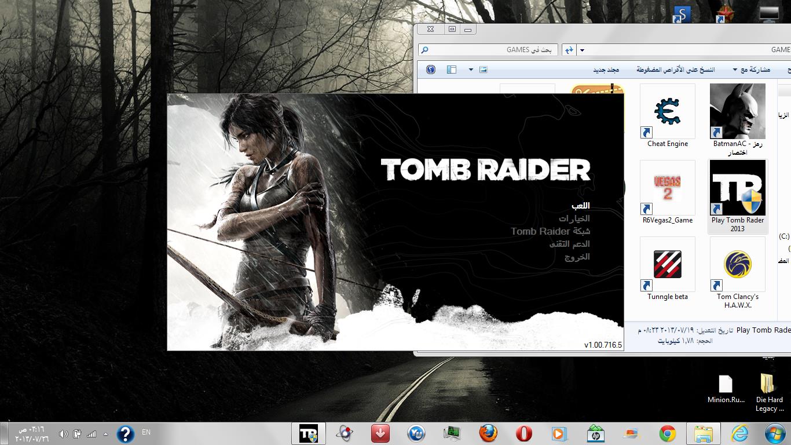Start the game with اللعب in launcher

pyautogui.click(x=580, y=206)
